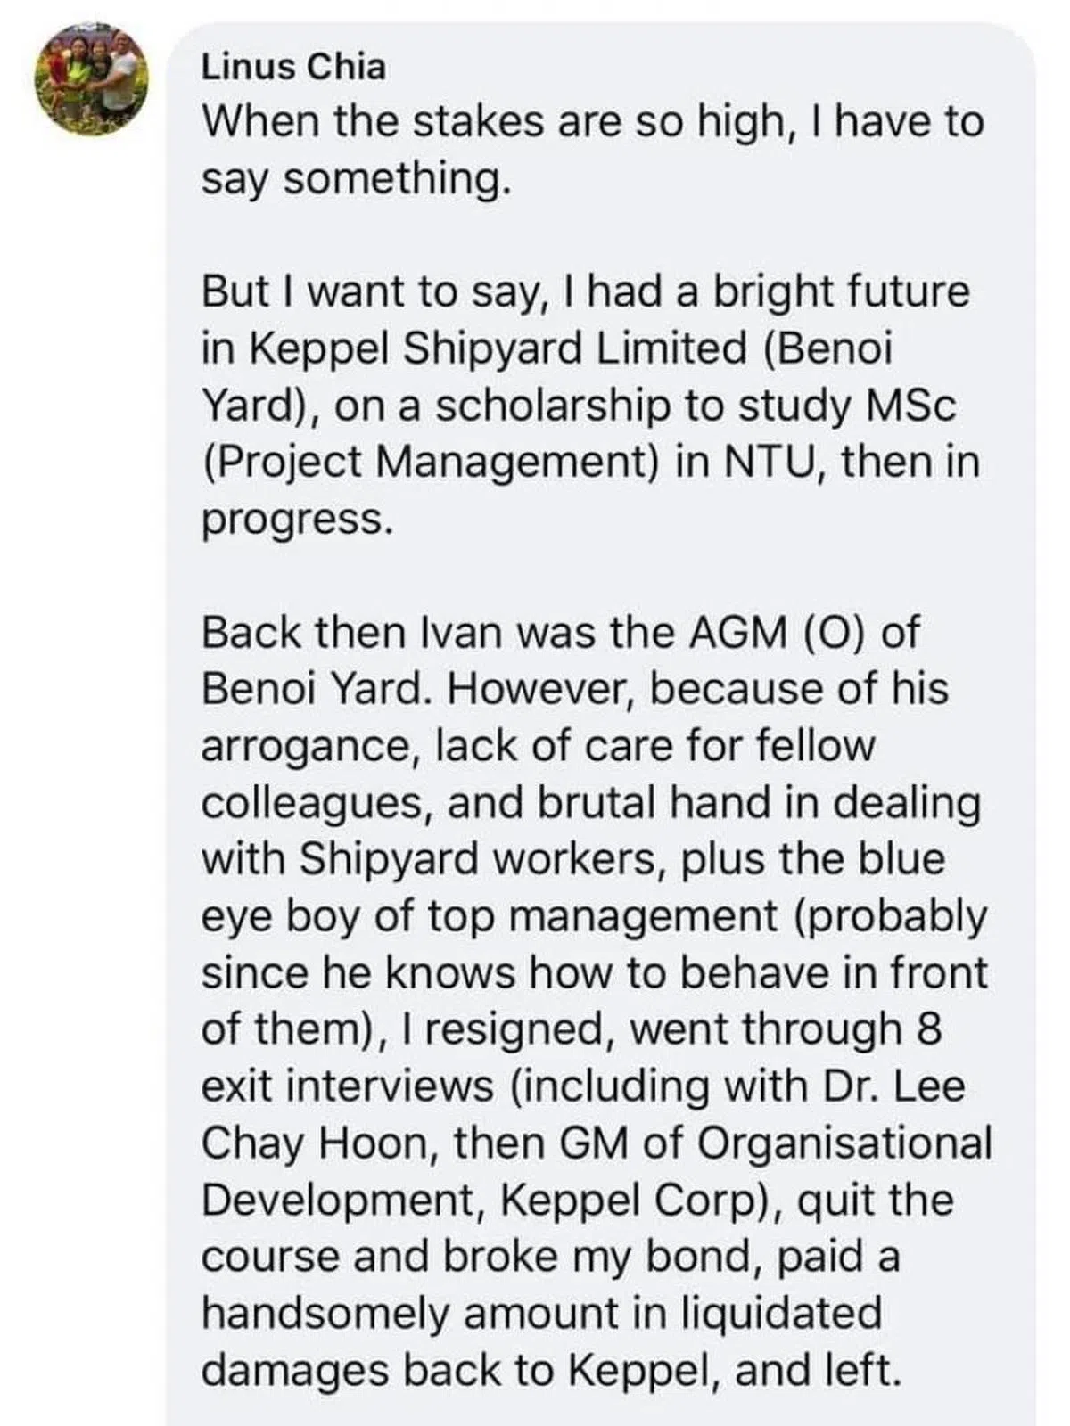Click the words "say something."
The height and width of the screenshot is (1426, 1070).
[358, 178]
